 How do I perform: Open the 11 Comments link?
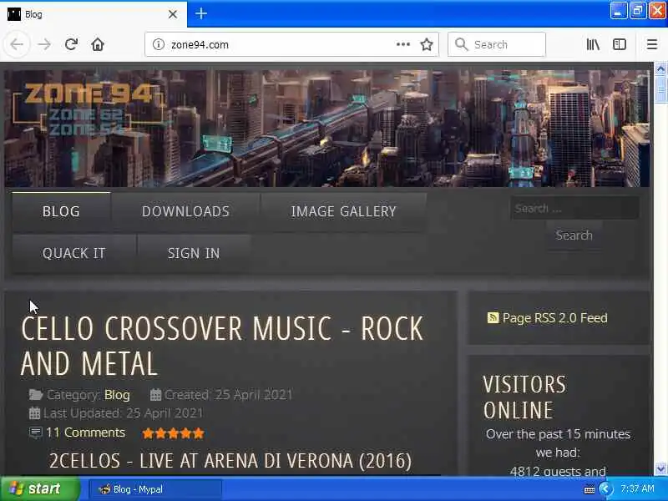tap(85, 433)
